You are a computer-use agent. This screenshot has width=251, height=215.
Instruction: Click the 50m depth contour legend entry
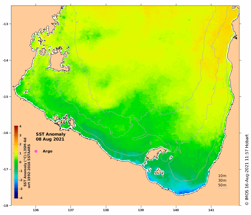[222, 185]
